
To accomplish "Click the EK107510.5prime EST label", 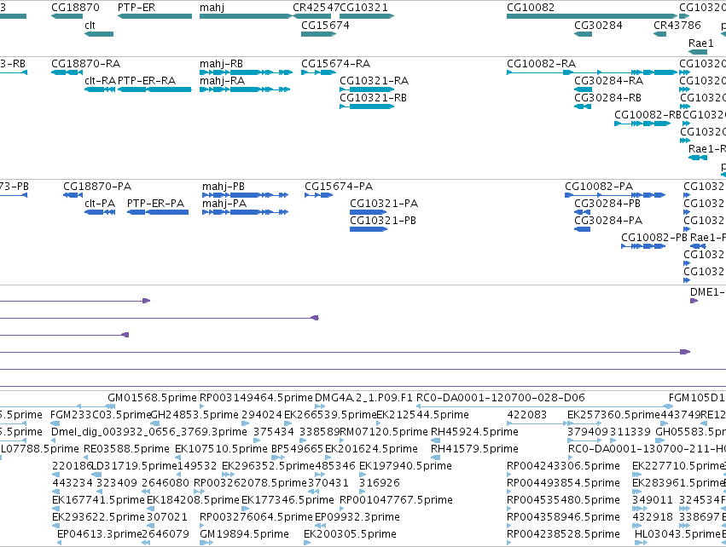I will [x=221, y=449].
